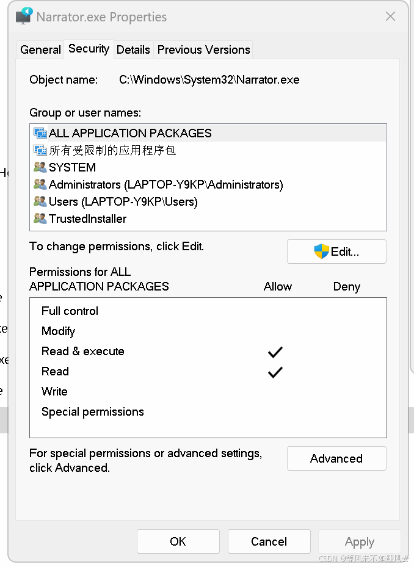Click the icon beside 所有受限制的应用程序包
This screenshot has height=567, width=414.
40,150
